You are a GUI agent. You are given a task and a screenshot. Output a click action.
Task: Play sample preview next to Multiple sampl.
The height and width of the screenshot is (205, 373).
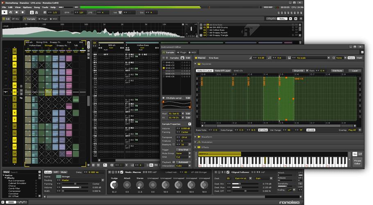pos(164,98)
